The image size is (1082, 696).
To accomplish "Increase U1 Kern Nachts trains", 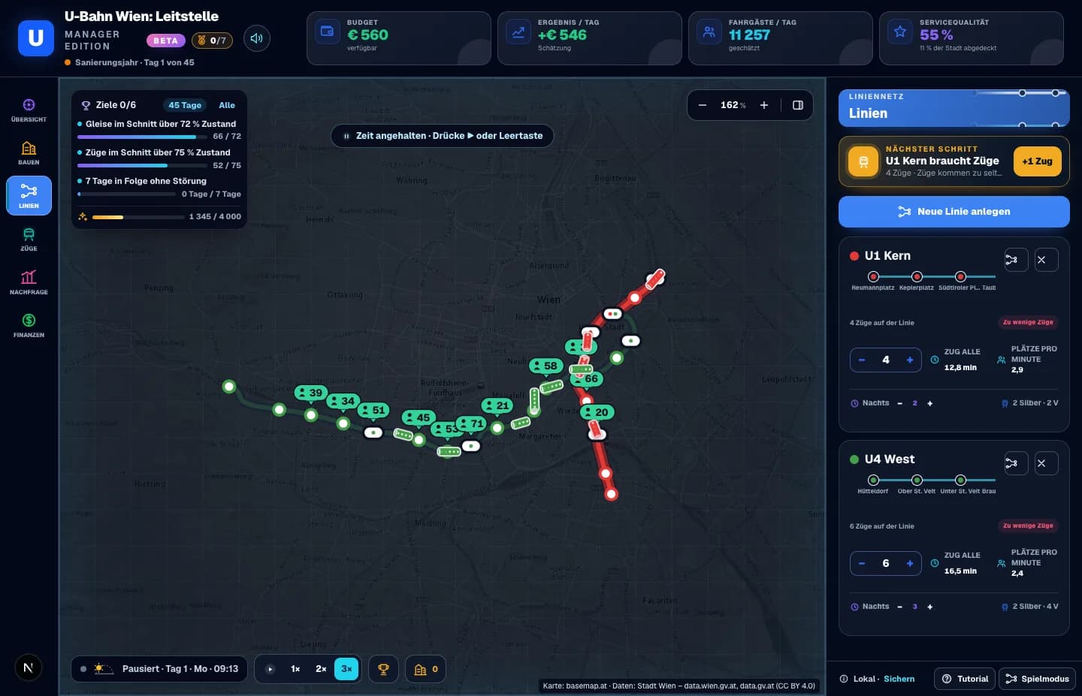I will pos(930,403).
